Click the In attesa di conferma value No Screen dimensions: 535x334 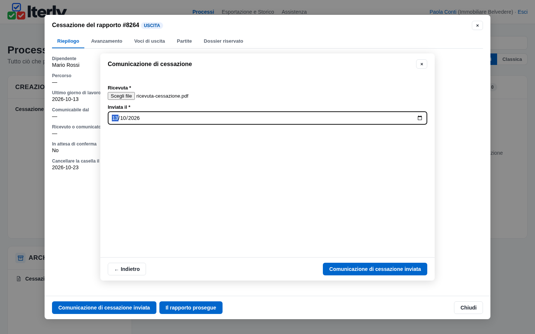coord(55,150)
